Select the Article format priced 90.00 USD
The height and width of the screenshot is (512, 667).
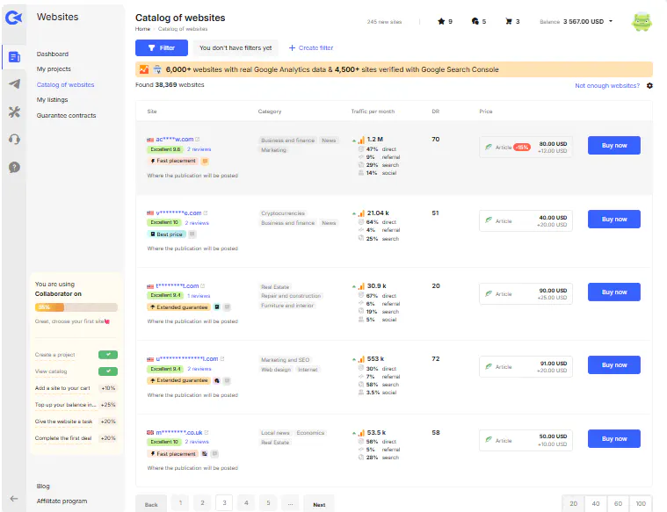[526, 293]
